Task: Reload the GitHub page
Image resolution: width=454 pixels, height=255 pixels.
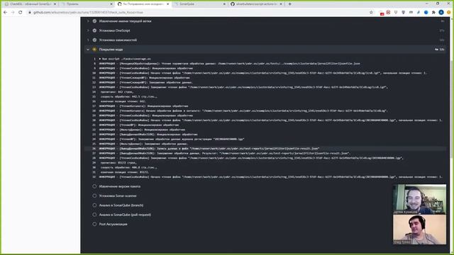Action: point(21,13)
